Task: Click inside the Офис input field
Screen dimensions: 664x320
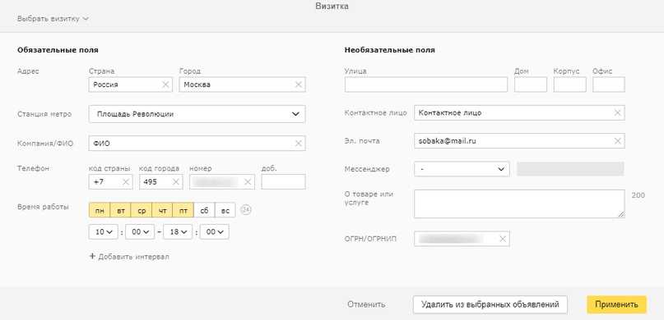Action: tap(609, 85)
